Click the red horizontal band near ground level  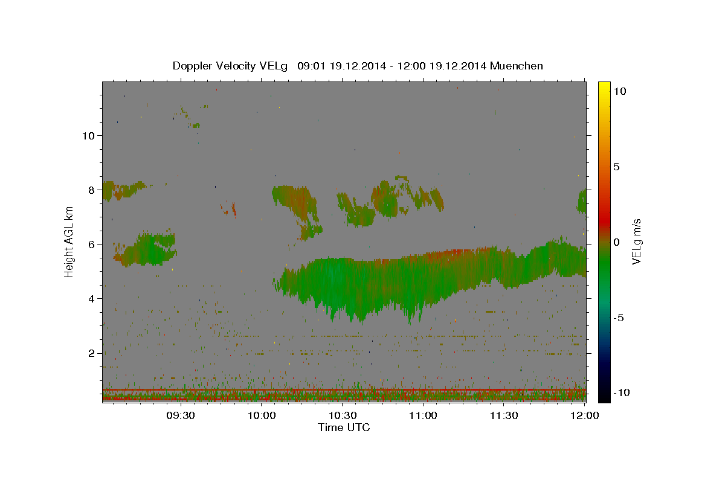click(x=344, y=390)
